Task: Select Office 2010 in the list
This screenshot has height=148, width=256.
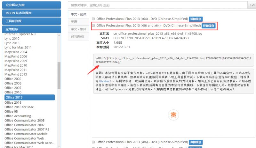Action: click(13, 92)
